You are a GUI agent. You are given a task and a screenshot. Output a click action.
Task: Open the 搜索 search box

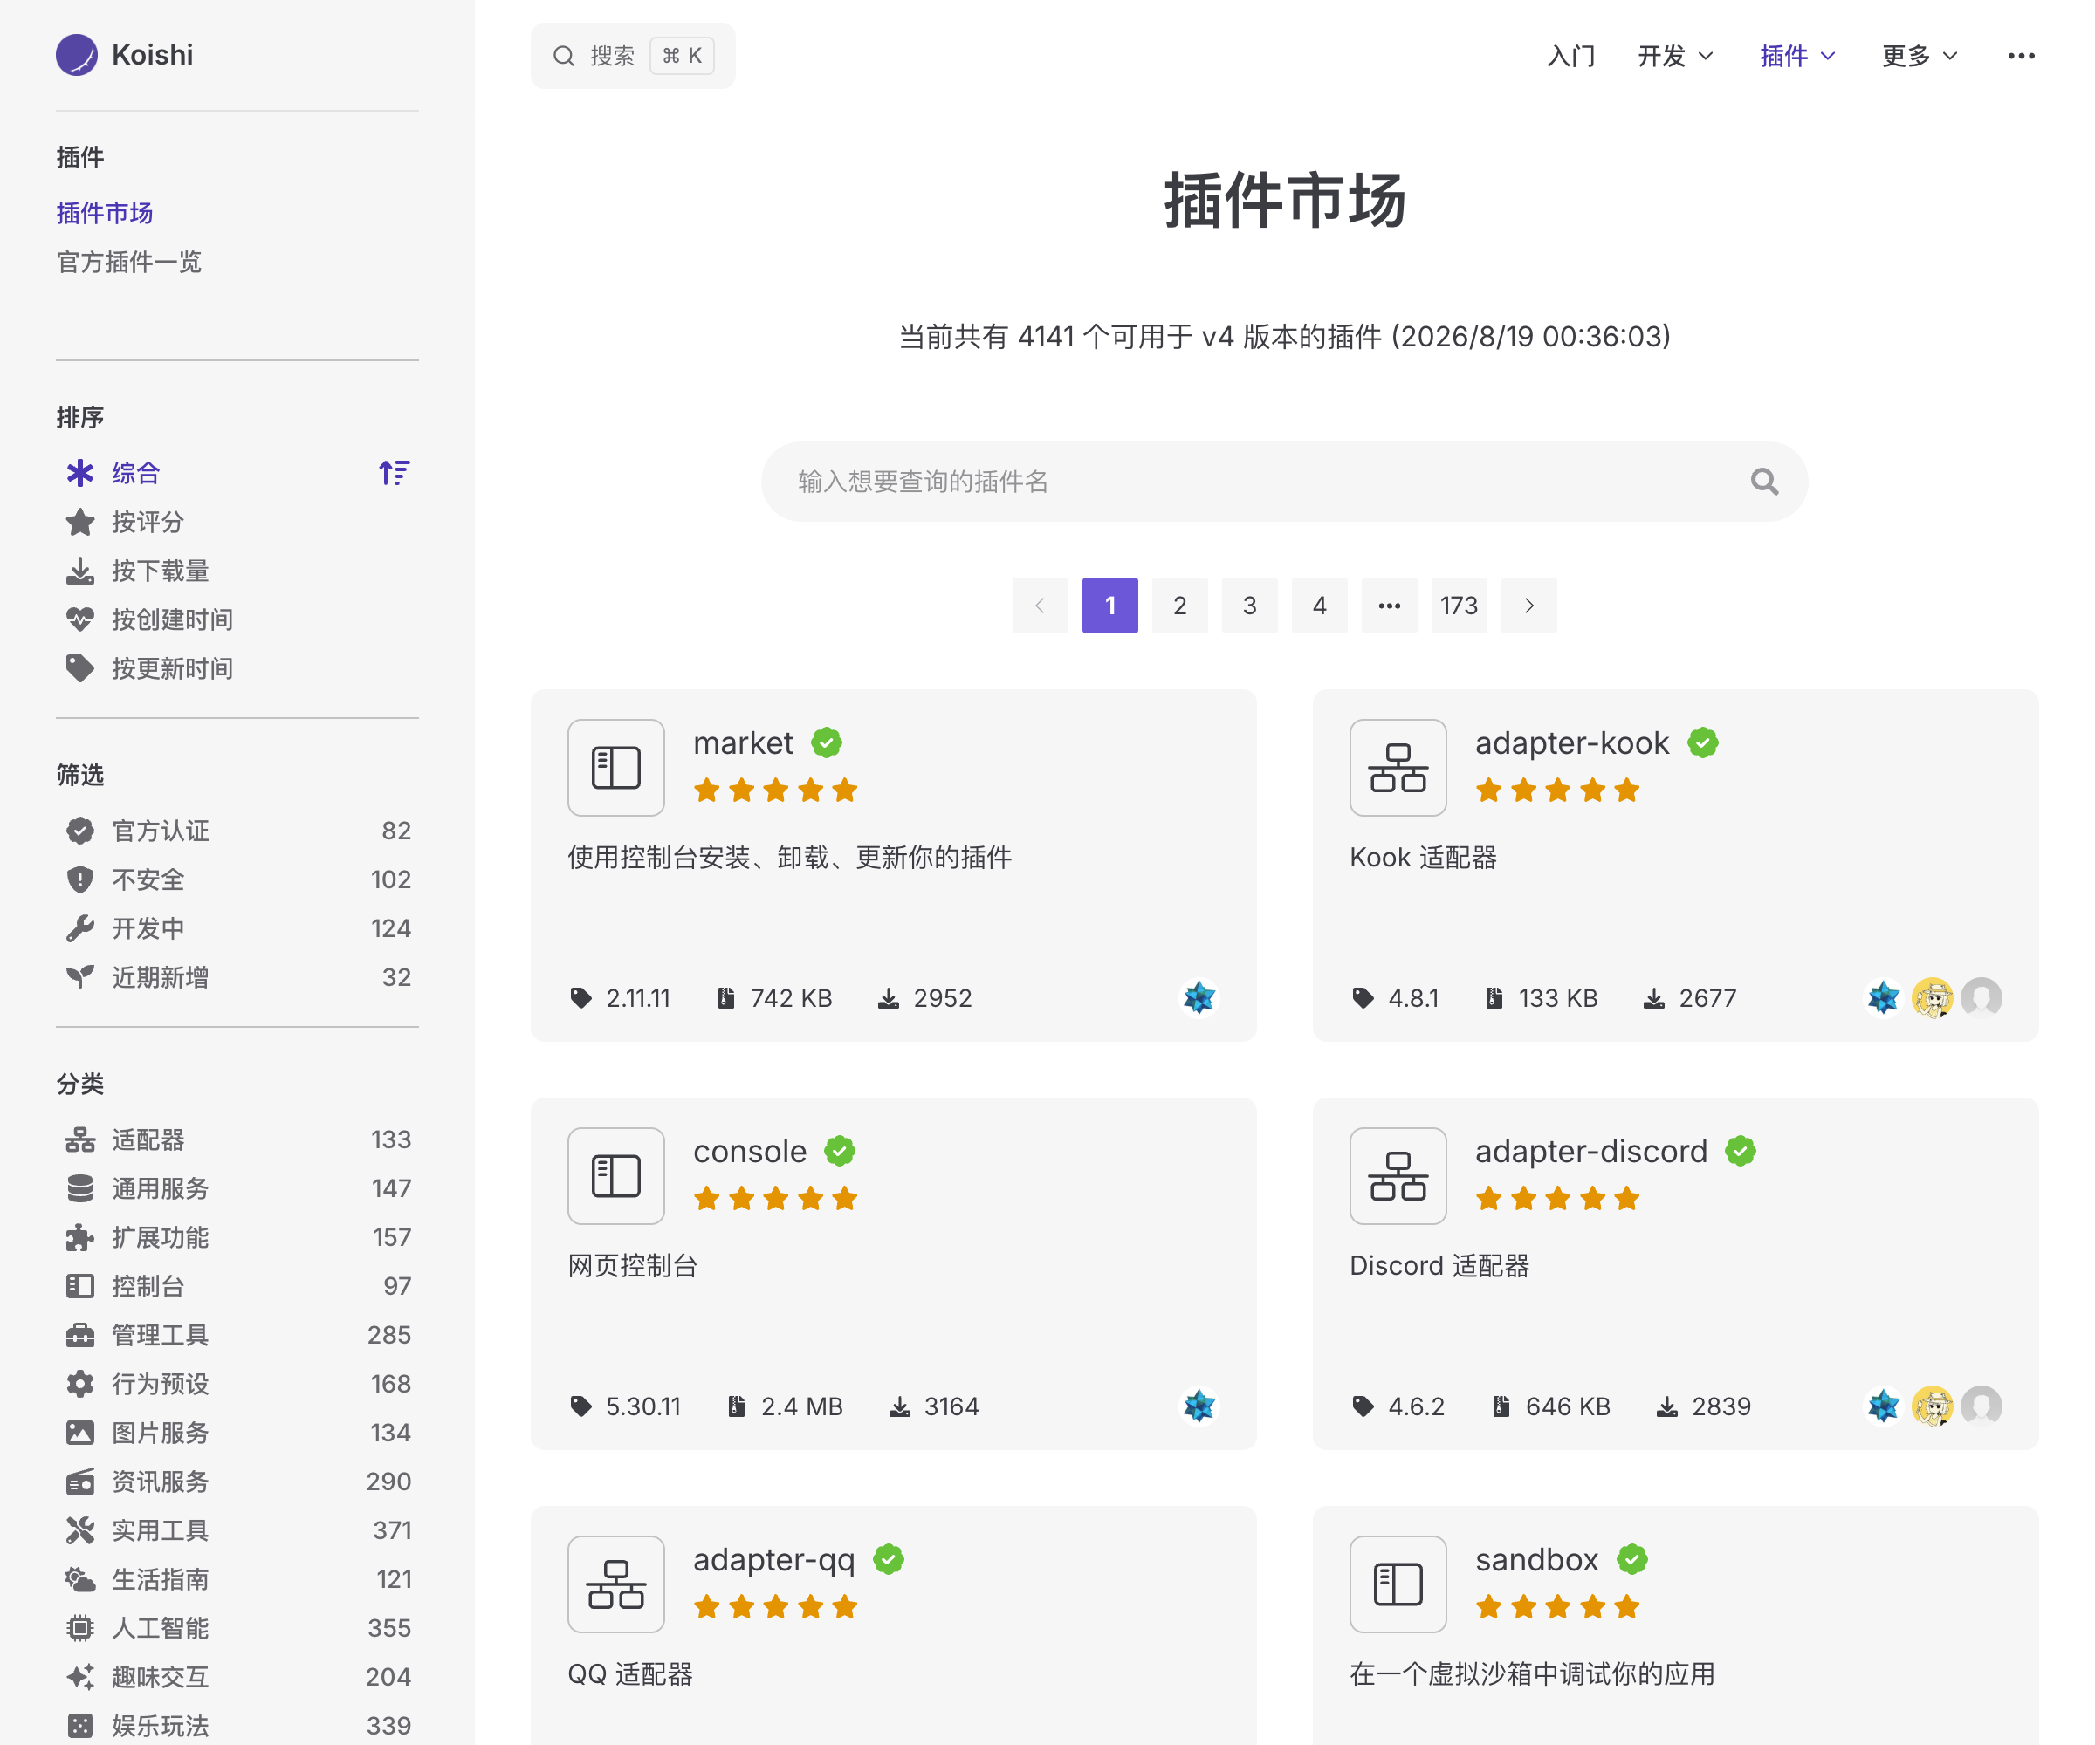[x=633, y=56]
